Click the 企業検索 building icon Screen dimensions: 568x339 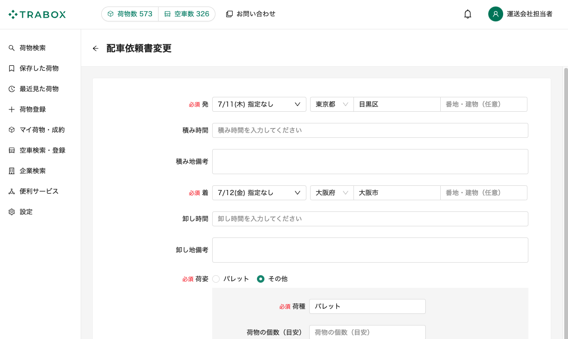coord(12,171)
